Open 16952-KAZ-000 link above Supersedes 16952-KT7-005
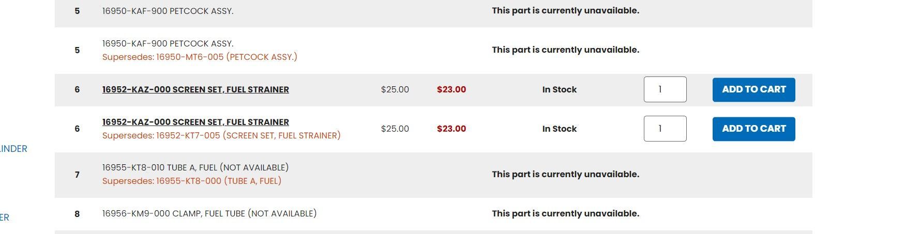Screen dimensions: 905x234 [195, 122]
